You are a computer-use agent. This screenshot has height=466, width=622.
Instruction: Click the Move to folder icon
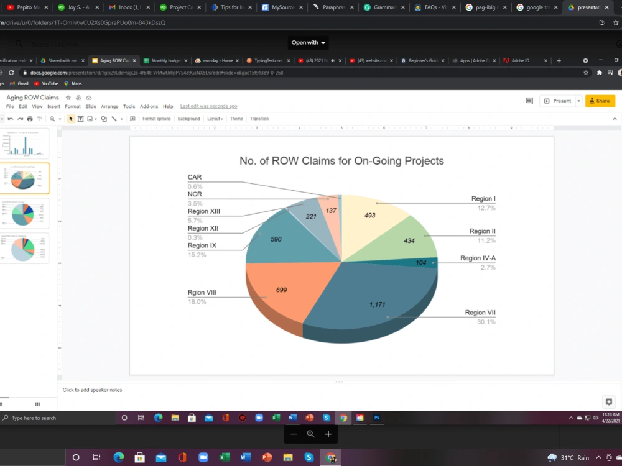78,98
